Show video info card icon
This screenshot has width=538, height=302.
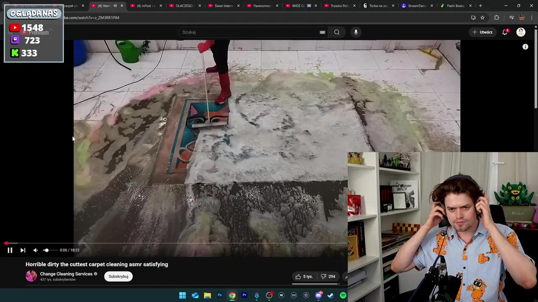pos(525,47)
